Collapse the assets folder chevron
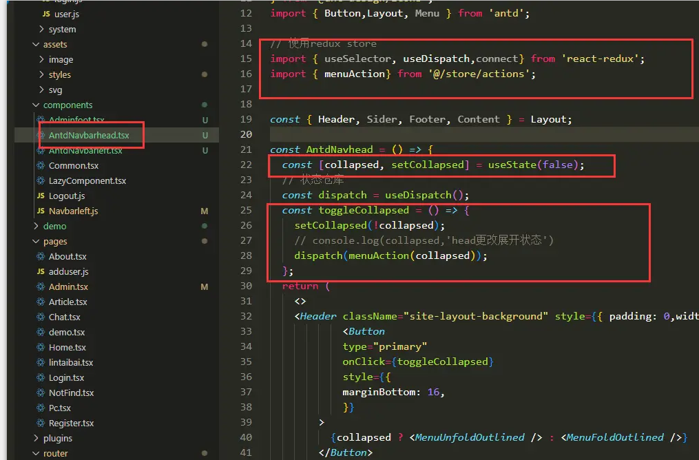The height and width of the screenshot is (460, 699). pyautogui.click(x=36, y=45)
